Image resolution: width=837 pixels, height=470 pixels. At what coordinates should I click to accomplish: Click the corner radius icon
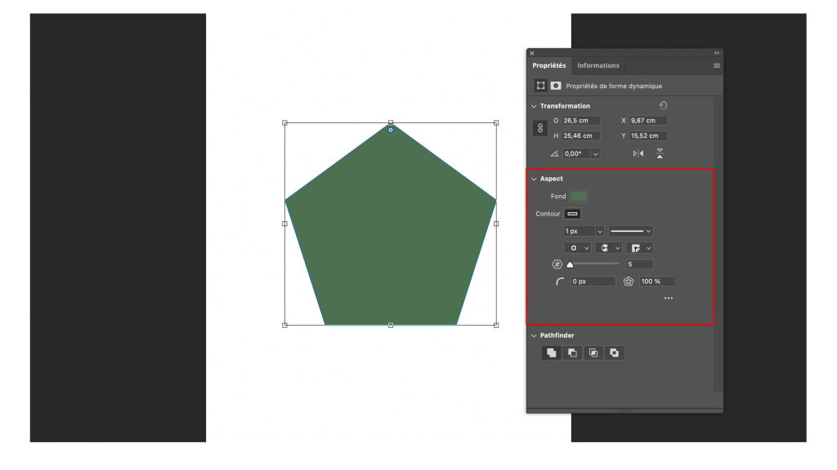[x=559, y=282]
